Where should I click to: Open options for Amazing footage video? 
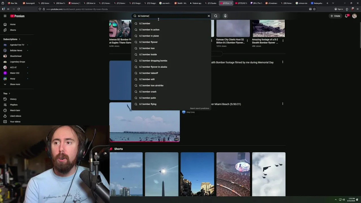click(283, 41)
